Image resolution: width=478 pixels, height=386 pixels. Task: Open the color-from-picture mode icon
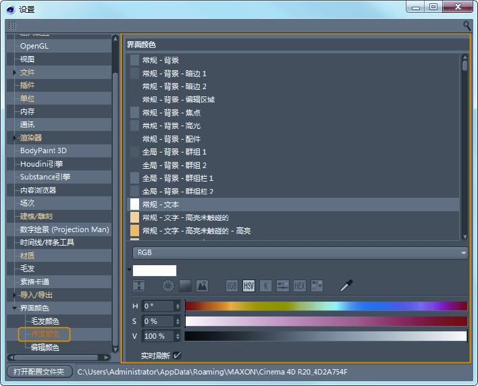(x=202, y=286)
